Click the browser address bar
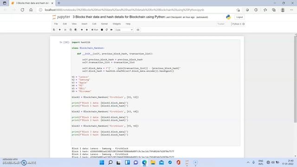The width and height of the screenshot is (297, 167). (124, 10)
